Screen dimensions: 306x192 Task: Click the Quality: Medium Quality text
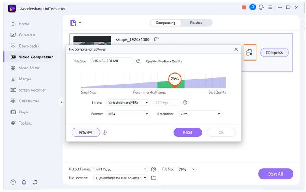coord(164,61)
